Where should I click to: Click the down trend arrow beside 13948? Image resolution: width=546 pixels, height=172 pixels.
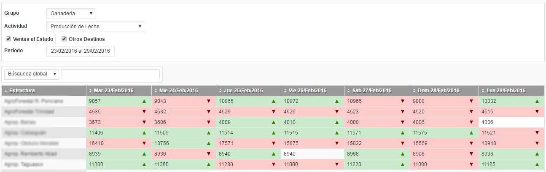click(x=537, y=143)
